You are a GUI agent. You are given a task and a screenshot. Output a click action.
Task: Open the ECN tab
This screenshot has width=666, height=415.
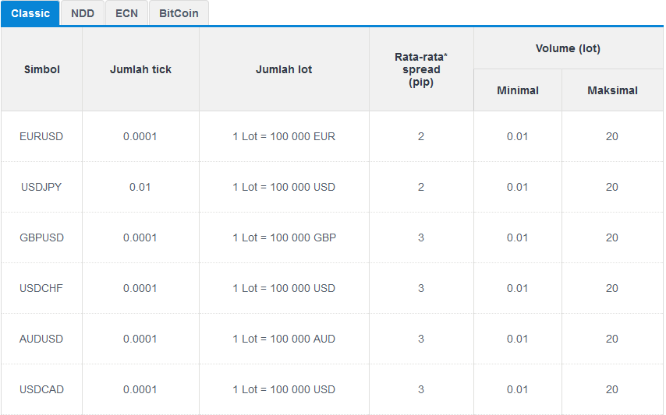point(126,13)
